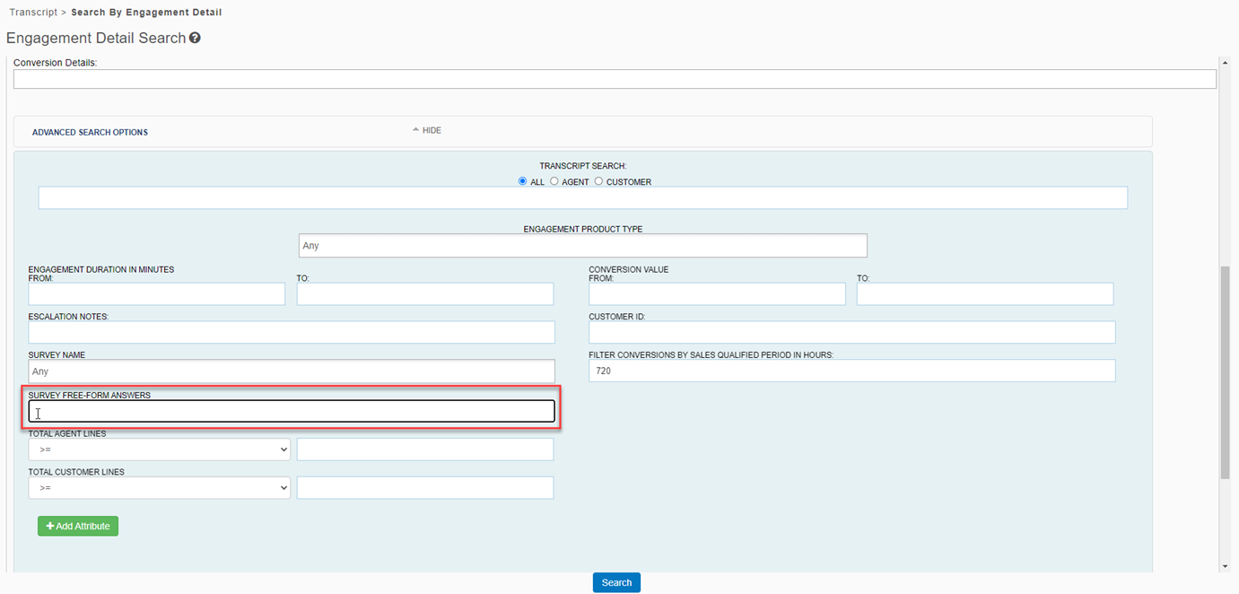
Task: Click the sales qualified period hours field
Action: [x=851, y=371]
